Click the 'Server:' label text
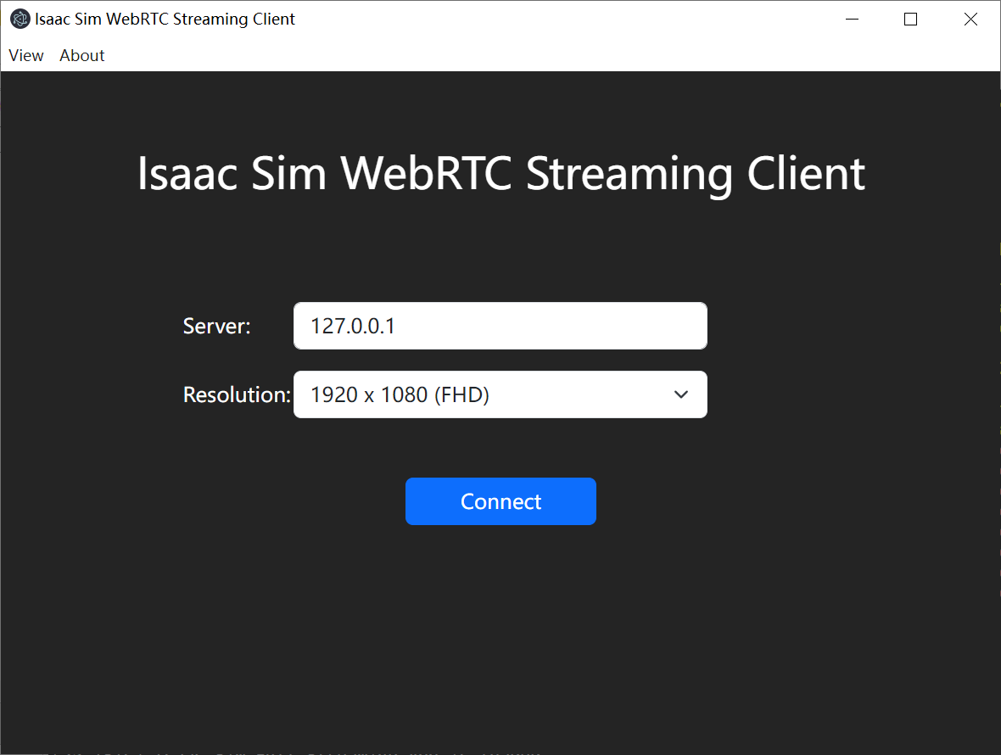Viewport: 1001px width, 755px height. [x=216, y=326]
